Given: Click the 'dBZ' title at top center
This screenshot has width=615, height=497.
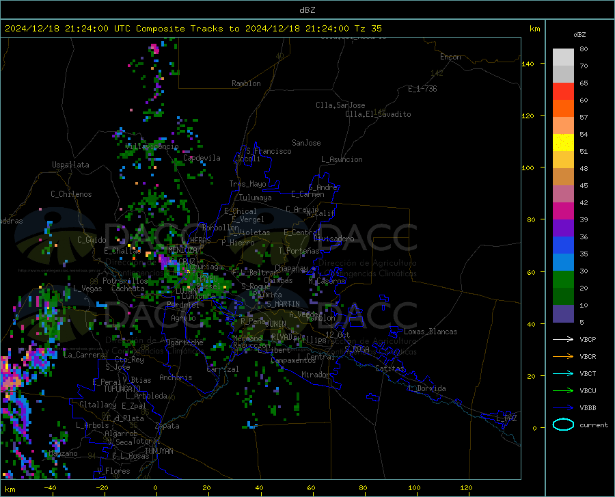Looking at the screenshot, I should coord(307,10).
